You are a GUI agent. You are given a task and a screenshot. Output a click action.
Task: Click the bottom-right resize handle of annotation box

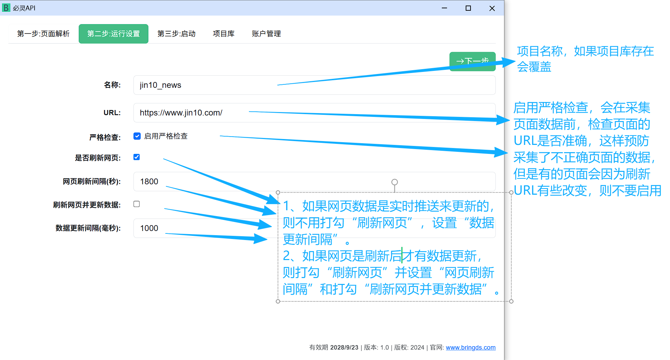tap(511, 301)
